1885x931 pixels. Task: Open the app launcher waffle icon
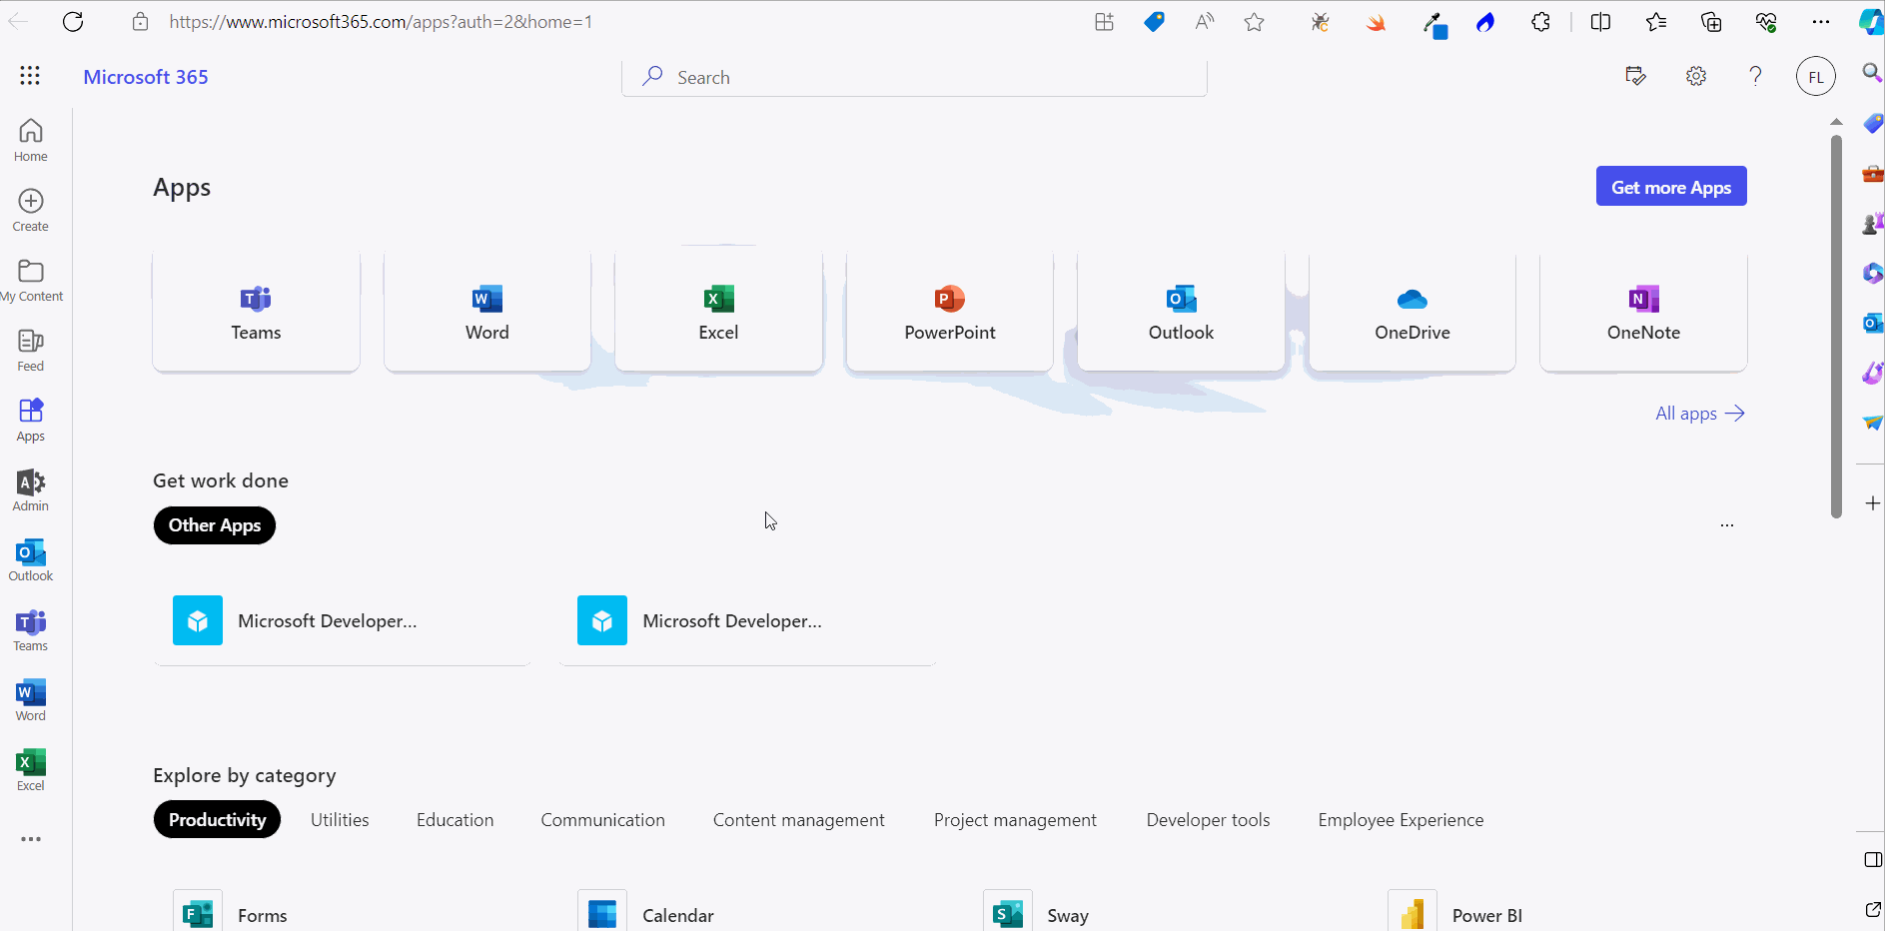(x=30, y=76)
